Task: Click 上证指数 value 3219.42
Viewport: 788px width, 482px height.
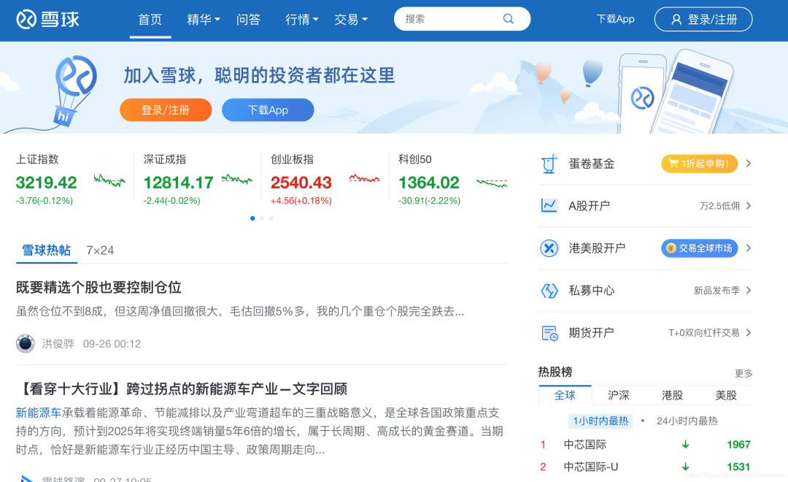Action: pyautogui.click(x=46, y=183)
